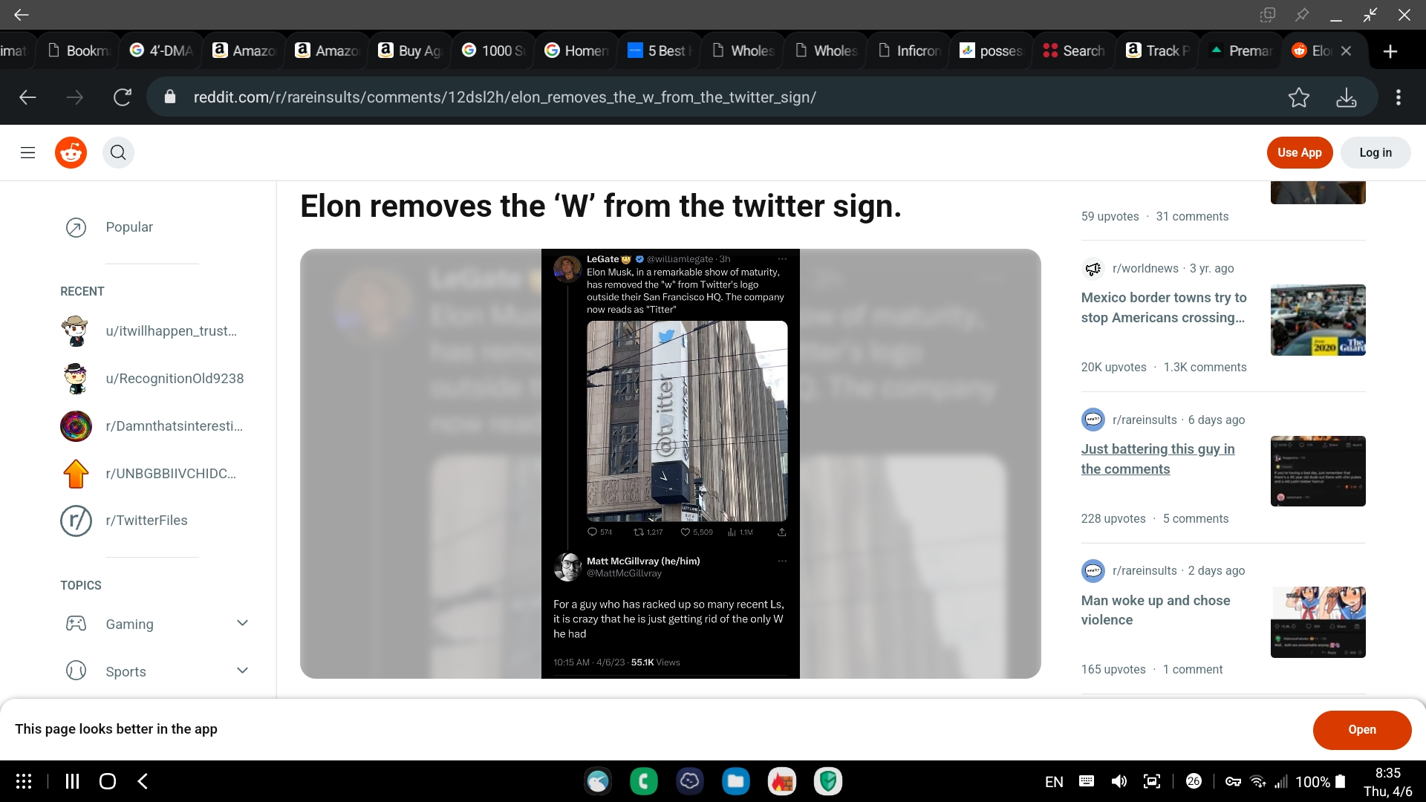Reload page with refresh icon

pyautogui.click(x=123, y=97)
